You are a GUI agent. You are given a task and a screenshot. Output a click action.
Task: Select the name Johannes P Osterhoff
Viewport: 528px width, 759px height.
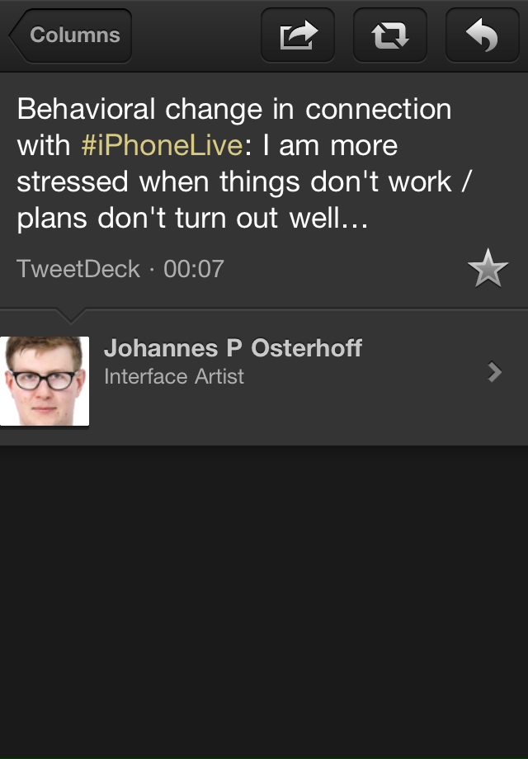click(x=233, y=348)
